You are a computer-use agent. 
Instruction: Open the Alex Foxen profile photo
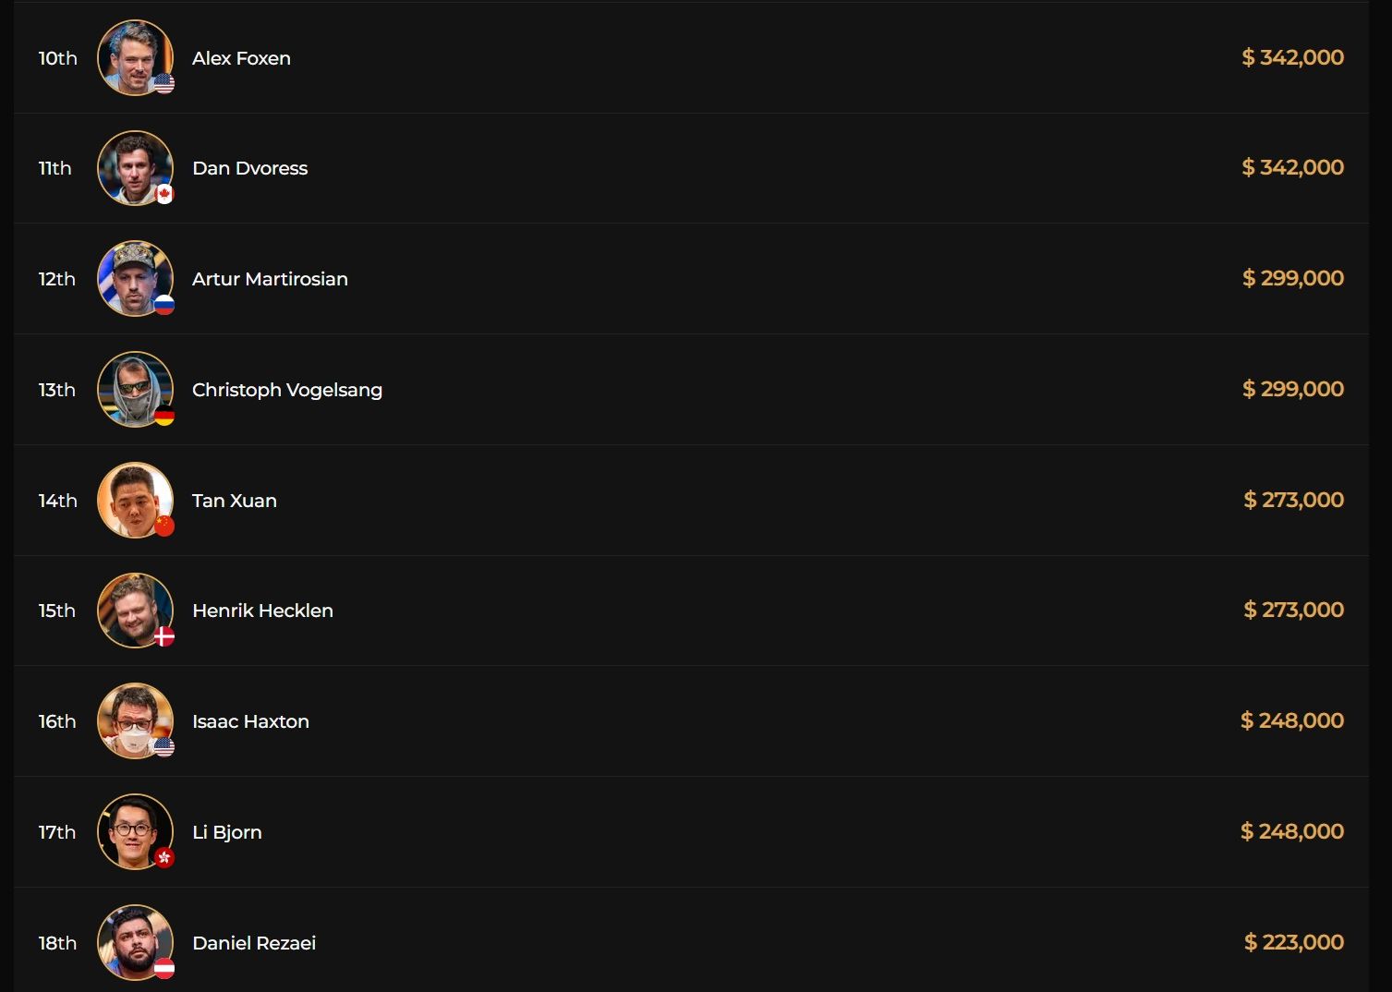point(135,57)
